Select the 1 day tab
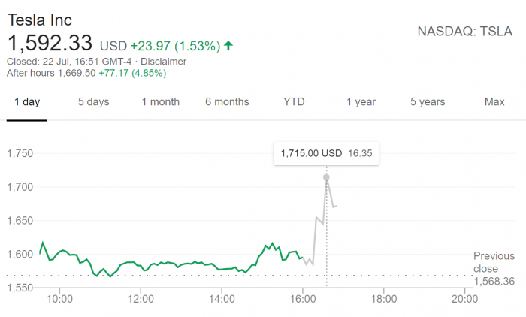 [x=27, y=101]
